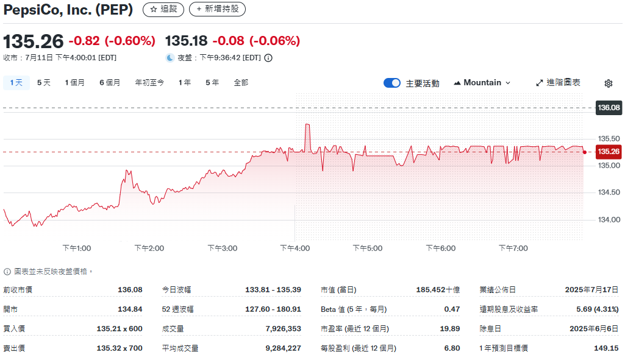625x357 pixels.
Task: Click the 前收市價 value 136.08
Action: point(130,289)
